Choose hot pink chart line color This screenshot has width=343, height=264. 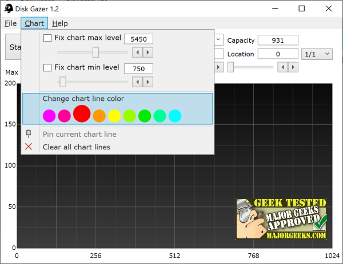coord(64,116)
